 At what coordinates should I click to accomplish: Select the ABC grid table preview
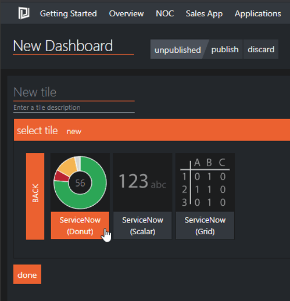click(205, 182)
